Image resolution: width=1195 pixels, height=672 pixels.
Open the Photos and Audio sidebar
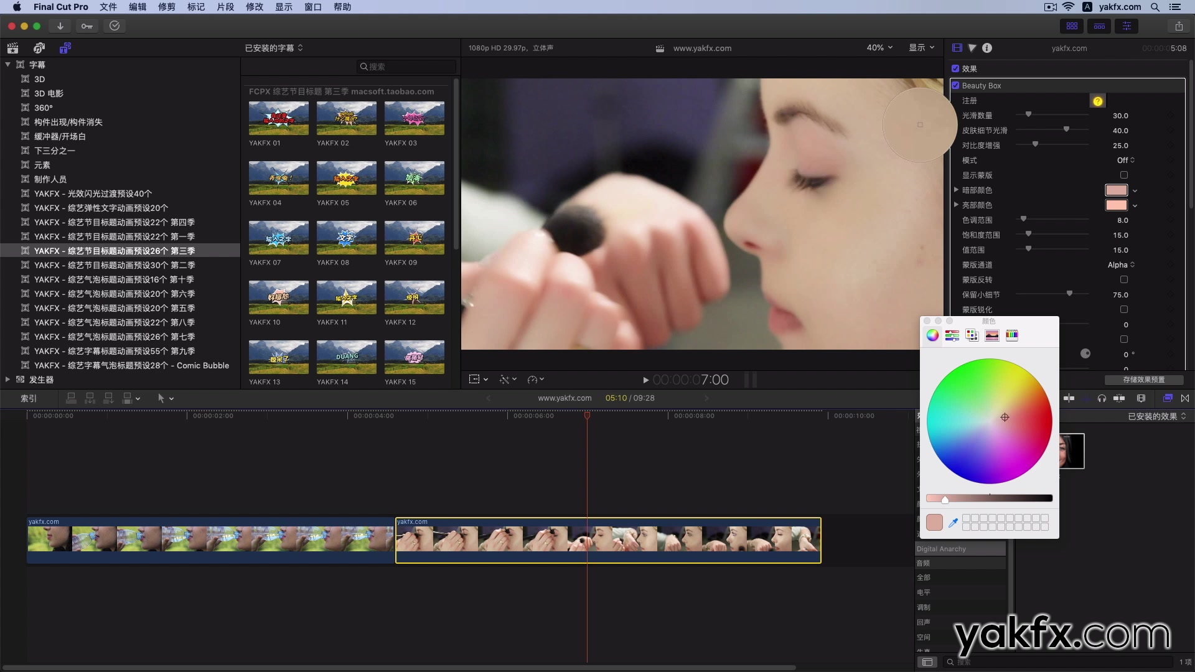[39, 48]
